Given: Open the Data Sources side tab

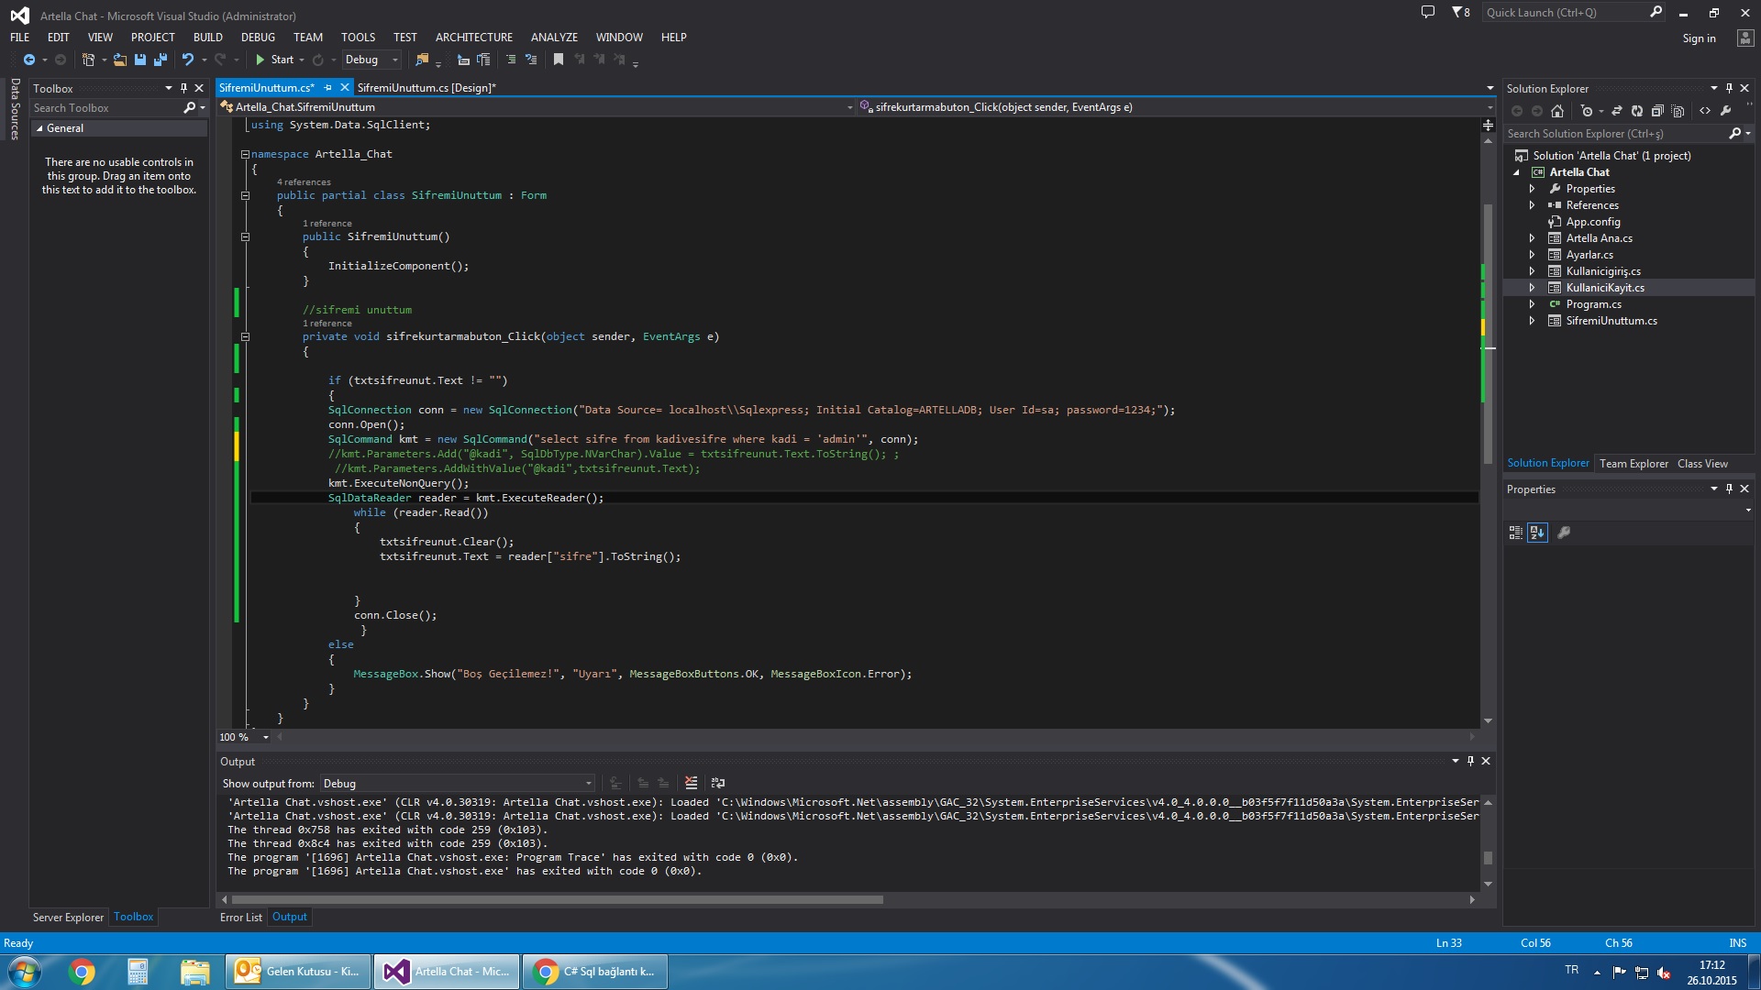Looking at the screenshot, I should point(15,109).
